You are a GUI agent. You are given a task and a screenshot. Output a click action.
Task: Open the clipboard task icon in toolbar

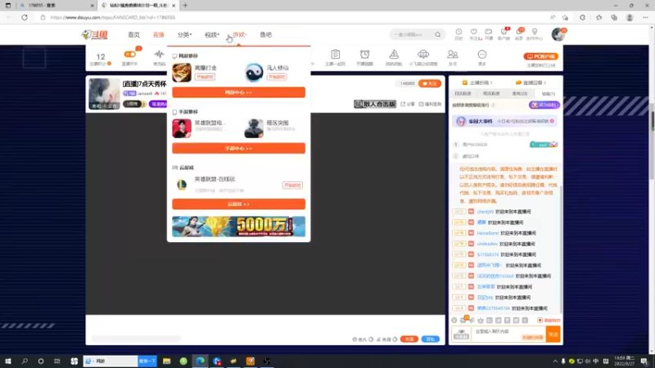[x=335, y=54]
